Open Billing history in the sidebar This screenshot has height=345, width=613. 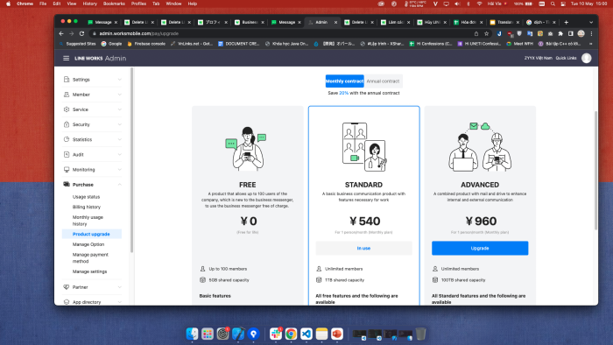(x=87, y=207)
